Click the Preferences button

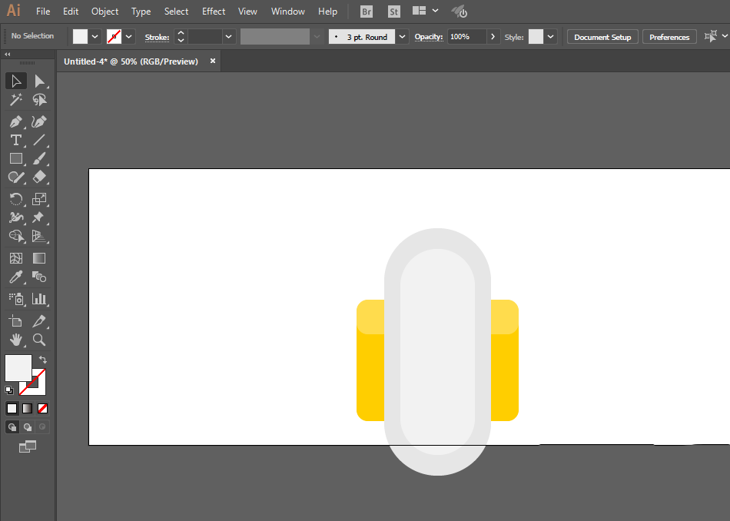(x=669, y=37)
